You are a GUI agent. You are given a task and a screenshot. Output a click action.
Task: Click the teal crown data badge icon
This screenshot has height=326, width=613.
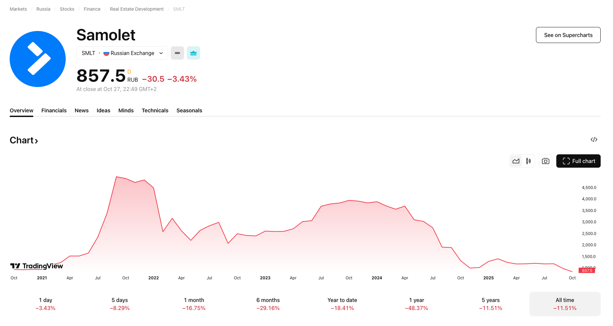pos(193,53)
